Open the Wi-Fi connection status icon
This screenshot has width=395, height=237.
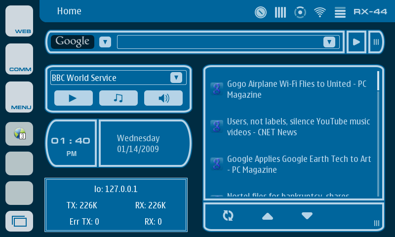click(x=320, y=12)
